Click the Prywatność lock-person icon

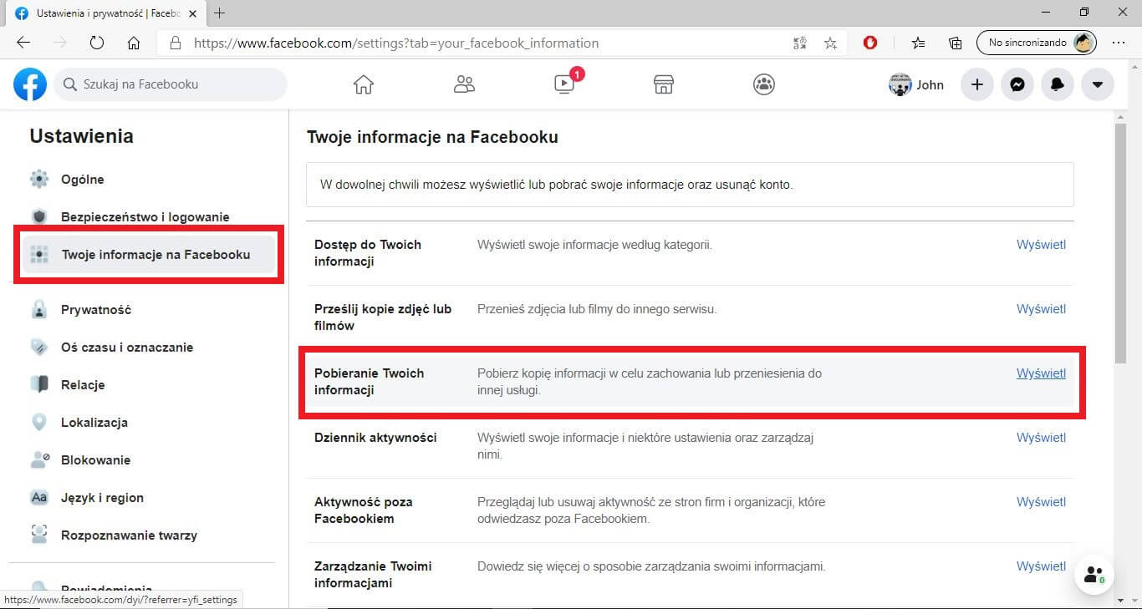(39, 310)
